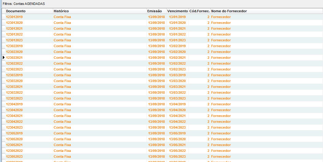This screenshot has height=162, width=323.
Task: Select the document 123032023 cell
Action: (14, 98)
